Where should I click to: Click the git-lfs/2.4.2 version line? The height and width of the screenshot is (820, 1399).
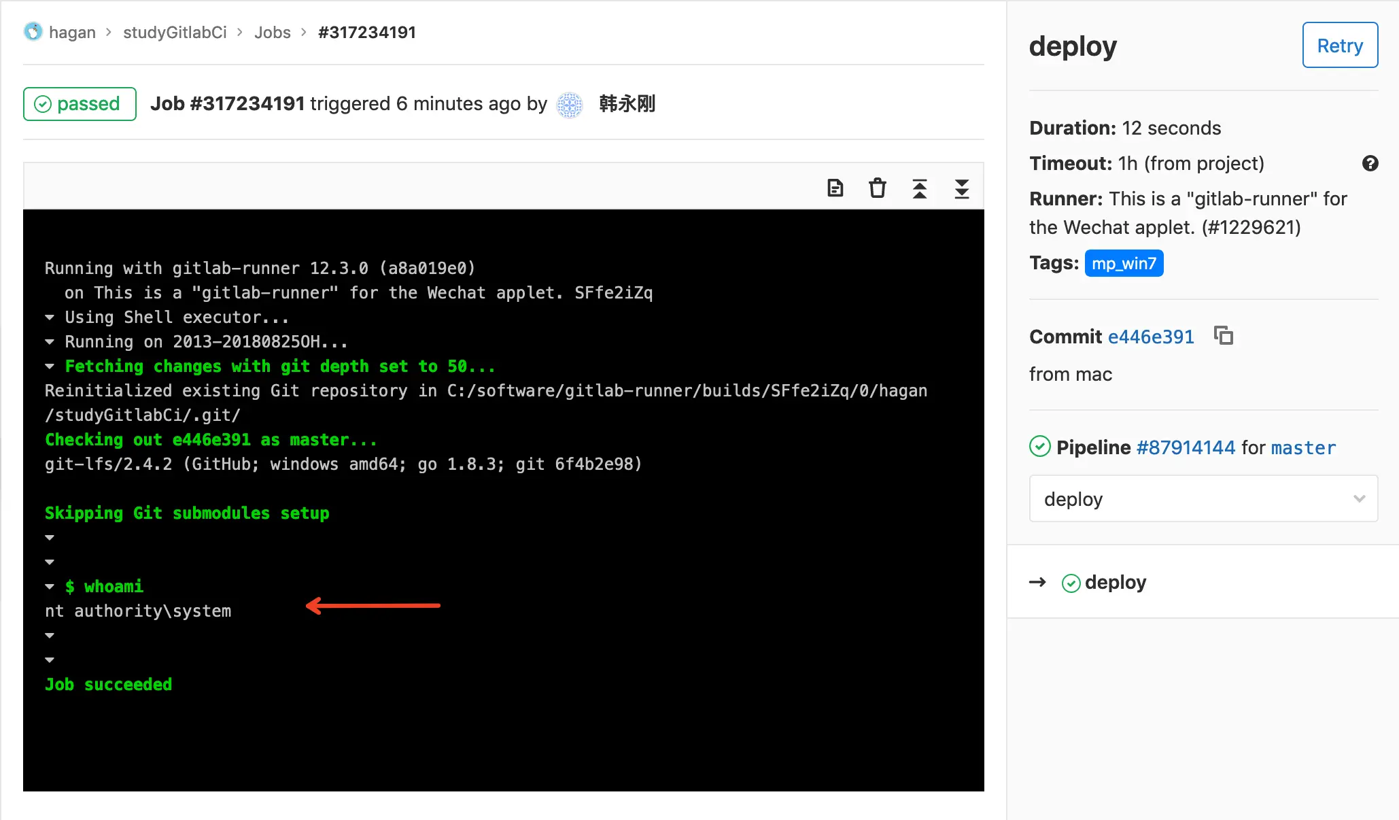[343, 464]
